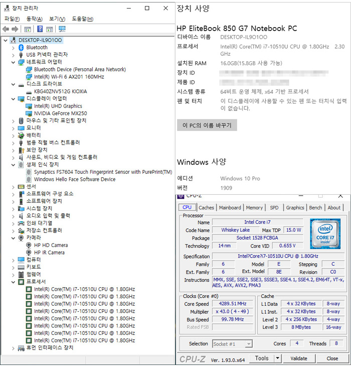This screenshot has width=351, height=367.
Task: Click the Validate button in CPU-Z
Action: pyautogui.click(x=299, y=358)
